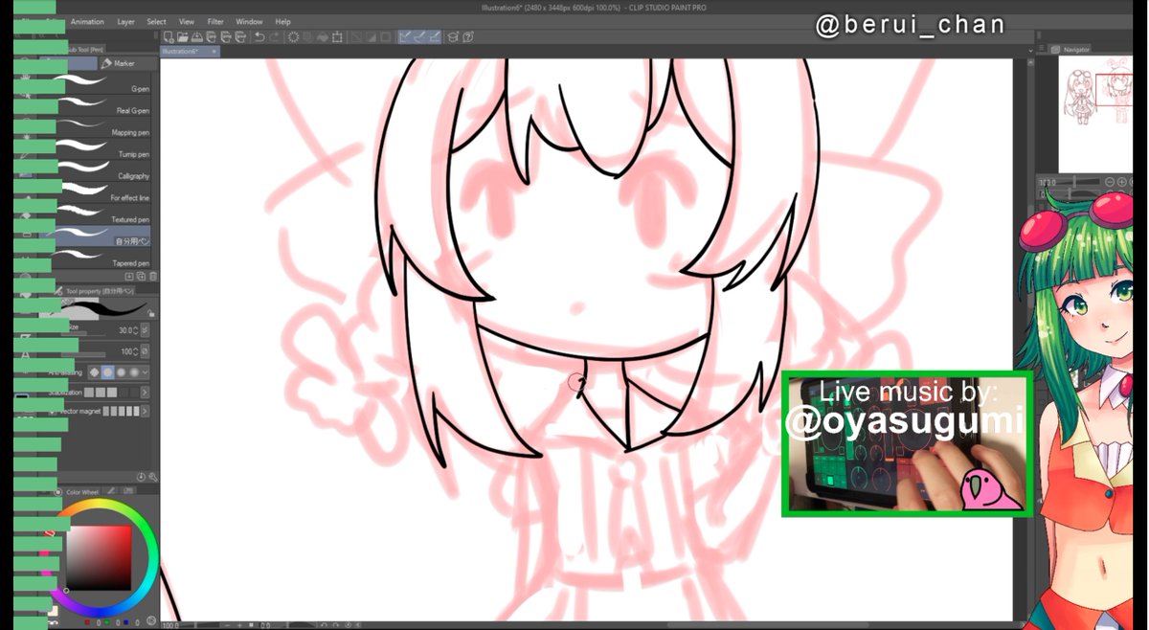Select the strongest anti-aliasing option
The width and height of the screenshot is (1149, 630).
pos(134,371)
